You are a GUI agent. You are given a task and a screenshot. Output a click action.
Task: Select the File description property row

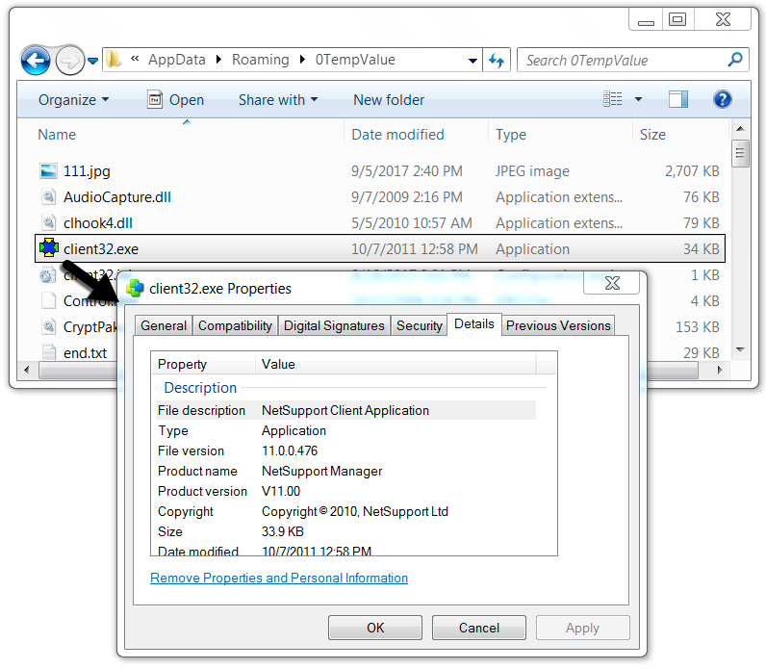345,410
